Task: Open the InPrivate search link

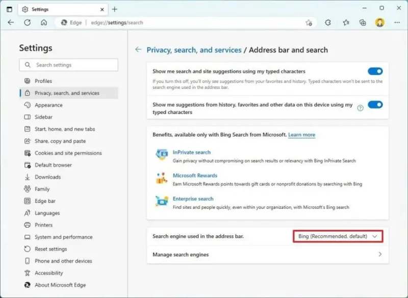Action: (x=192, y=152)
